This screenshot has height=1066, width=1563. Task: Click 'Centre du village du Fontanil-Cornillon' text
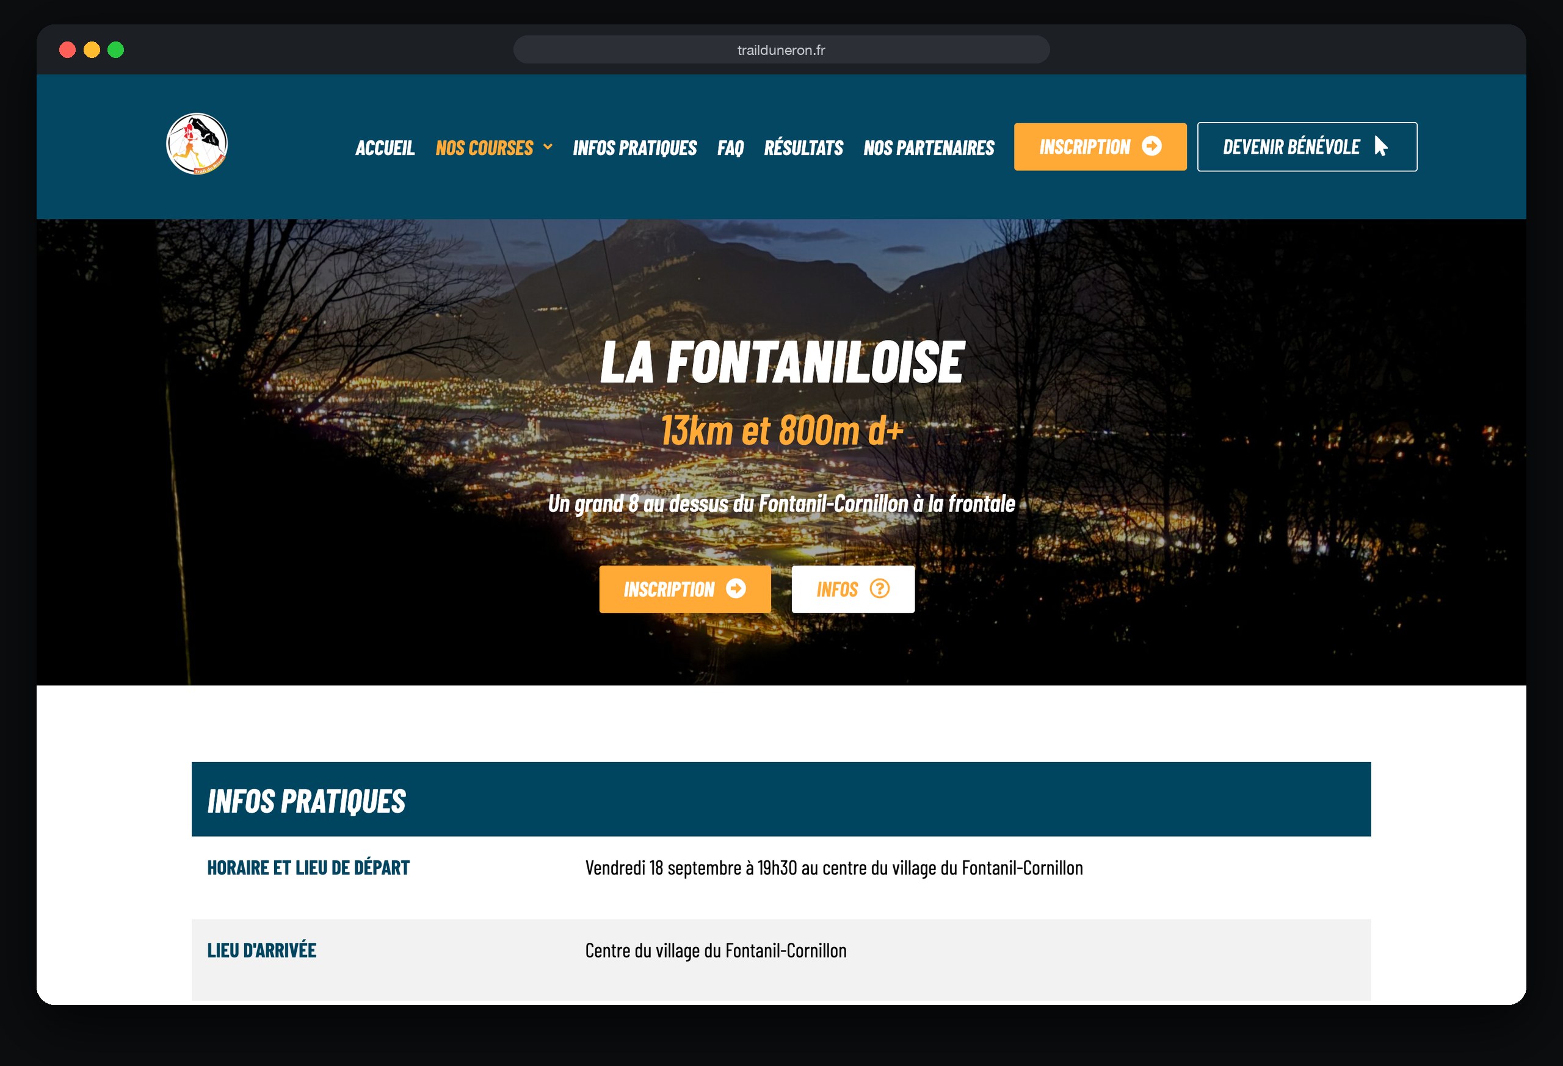coord(716,951)
